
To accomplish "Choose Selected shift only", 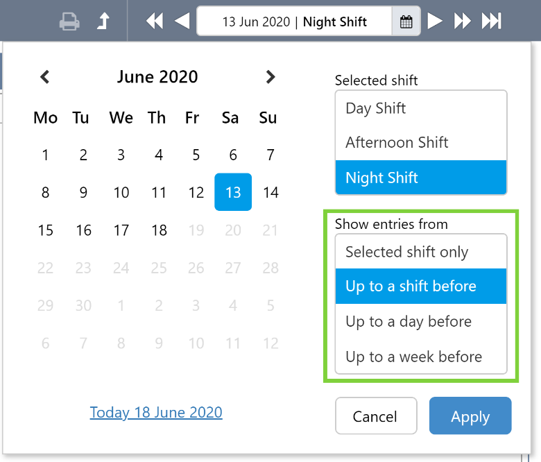I will pos(421,252).
